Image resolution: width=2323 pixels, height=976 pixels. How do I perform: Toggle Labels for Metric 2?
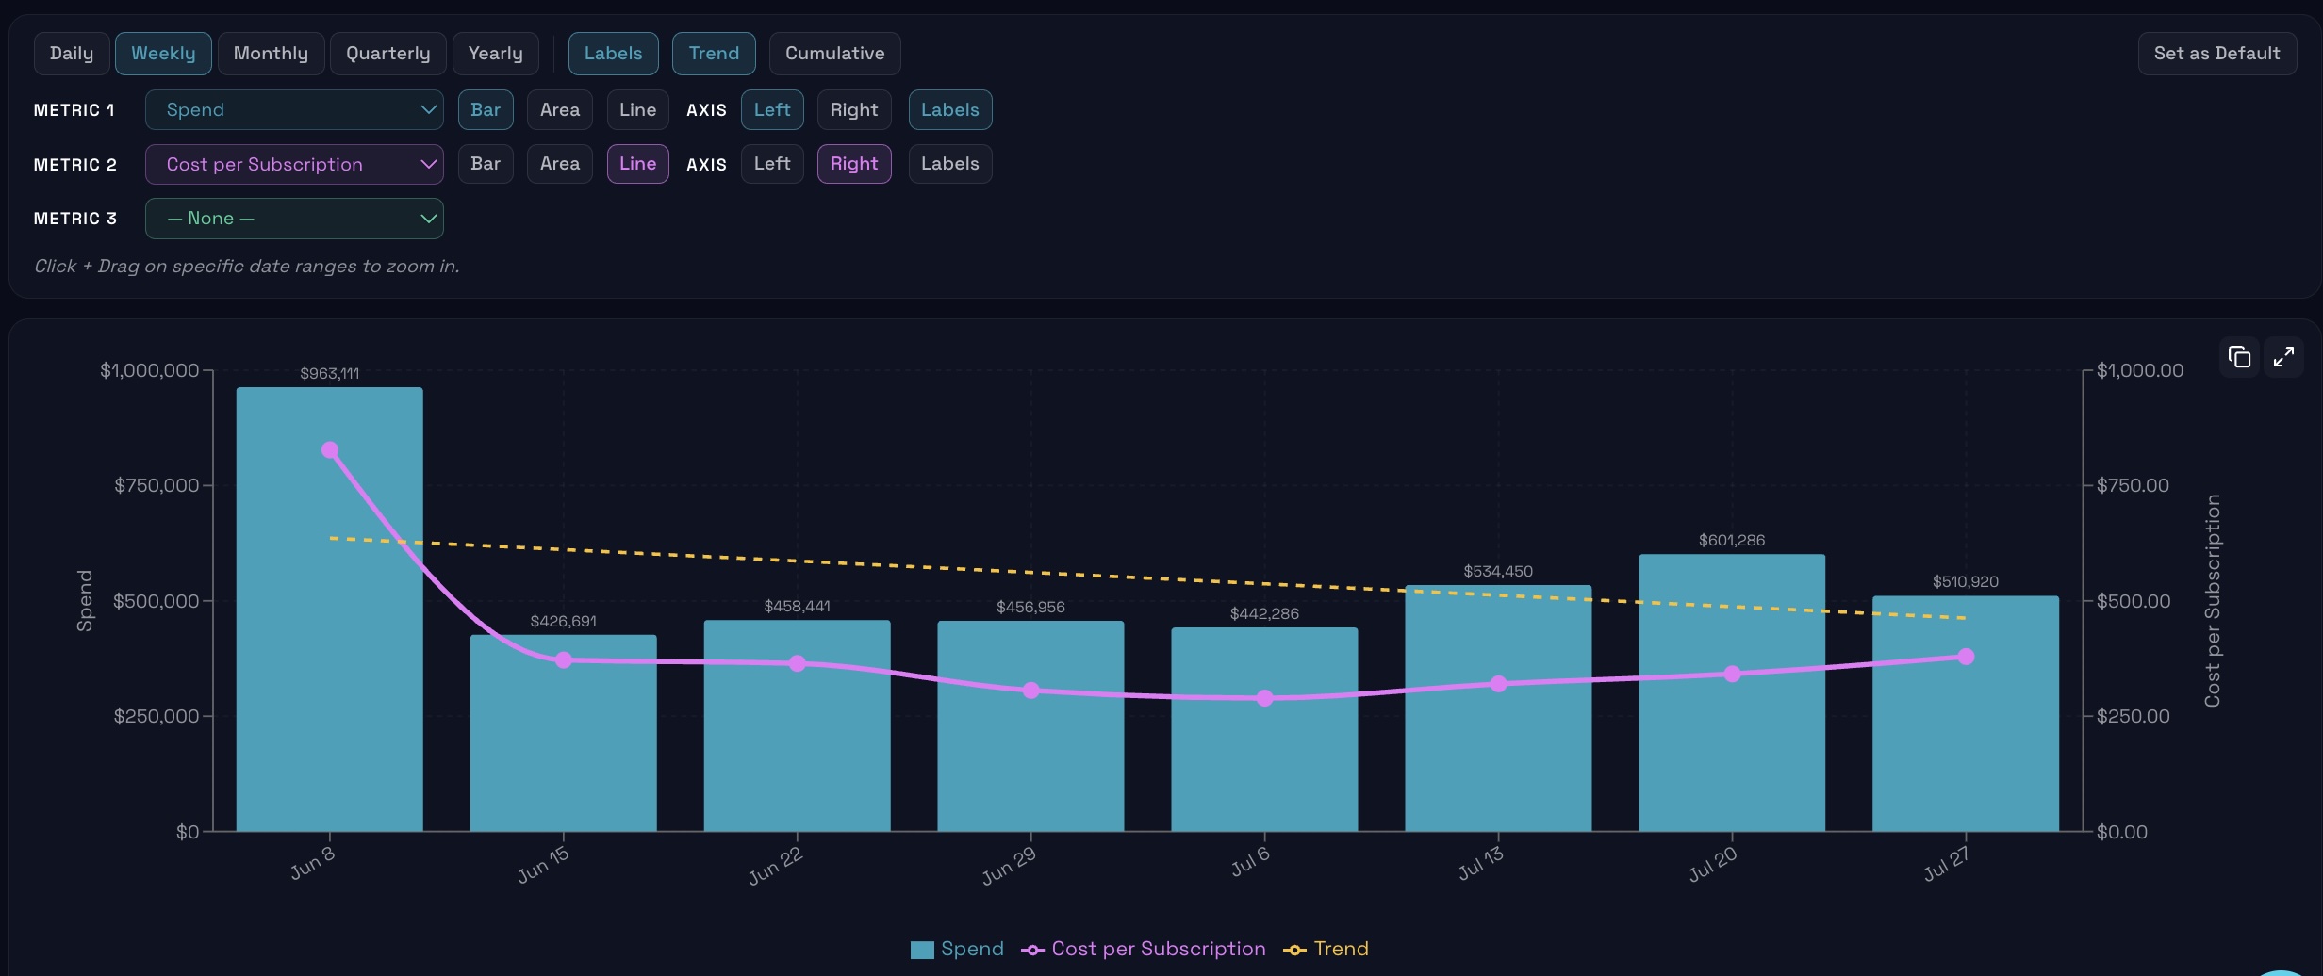950,164
